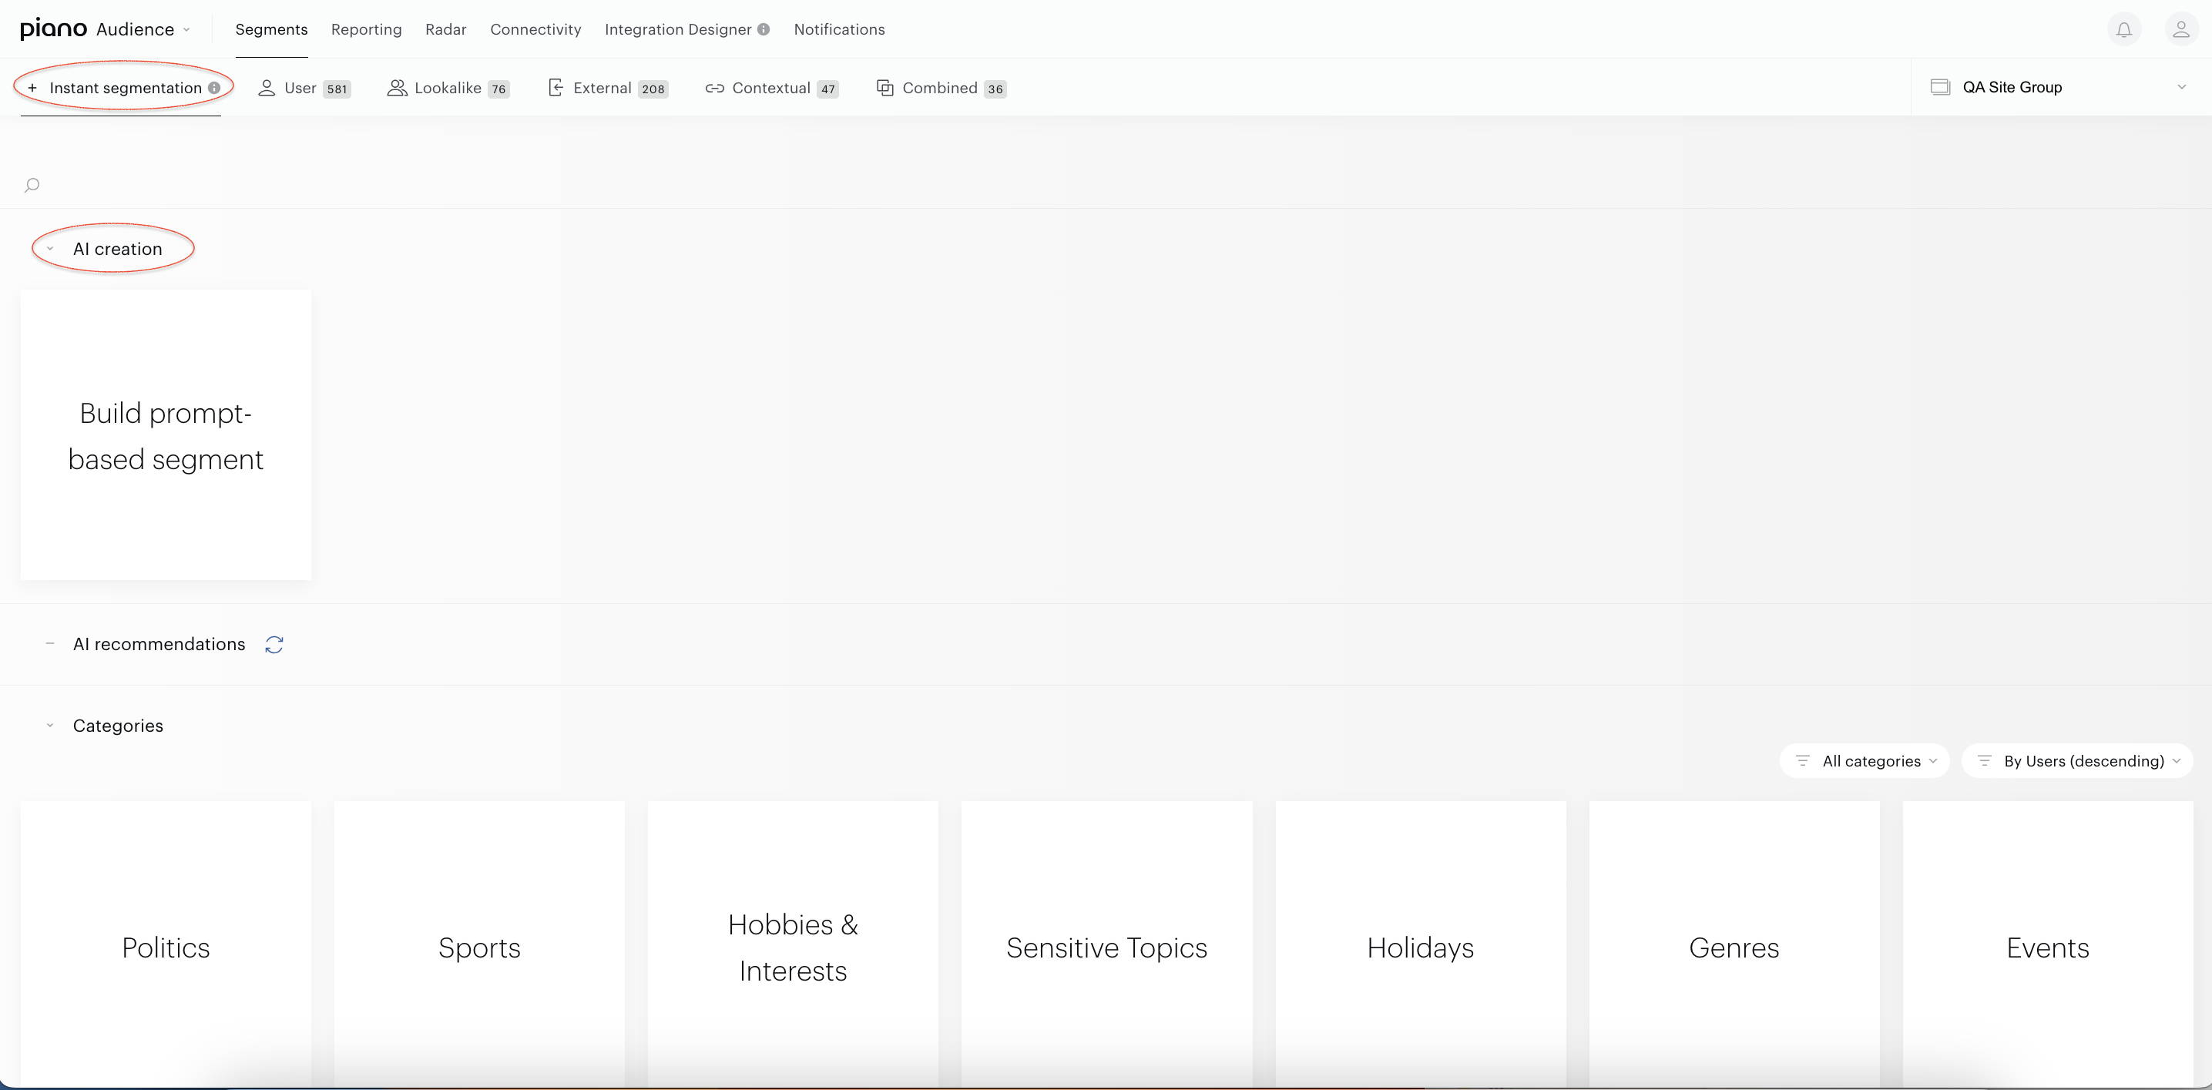
Task: Switch to the Contextual tab
Action: click(772, 88)
